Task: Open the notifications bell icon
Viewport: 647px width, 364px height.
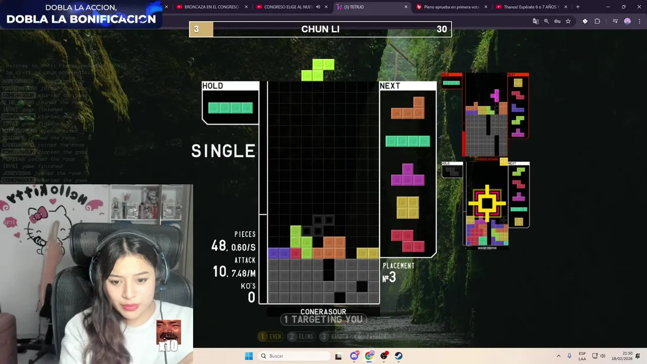Action: click(x=638, y=356)
